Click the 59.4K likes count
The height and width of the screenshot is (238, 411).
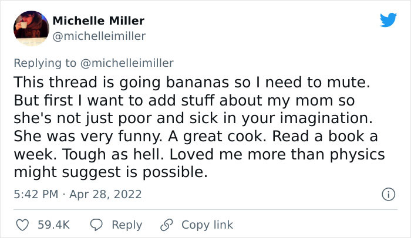54,225
